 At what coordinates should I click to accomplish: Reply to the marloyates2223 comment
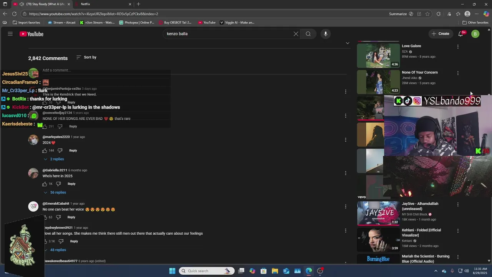tap(73, 150)
